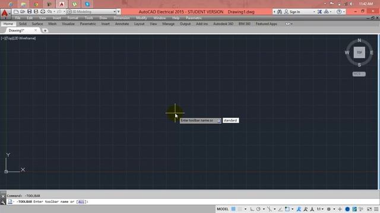The height and width of the screenshot is (213, 380).
Task: Click the Stay Connected triangle icon
Action: [x=327, y=12]
